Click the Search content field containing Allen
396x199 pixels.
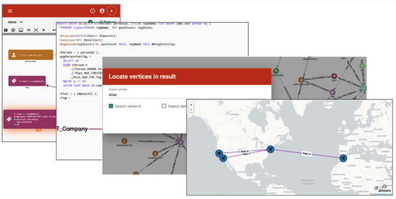pyautogui.click(x=187, y=95)
